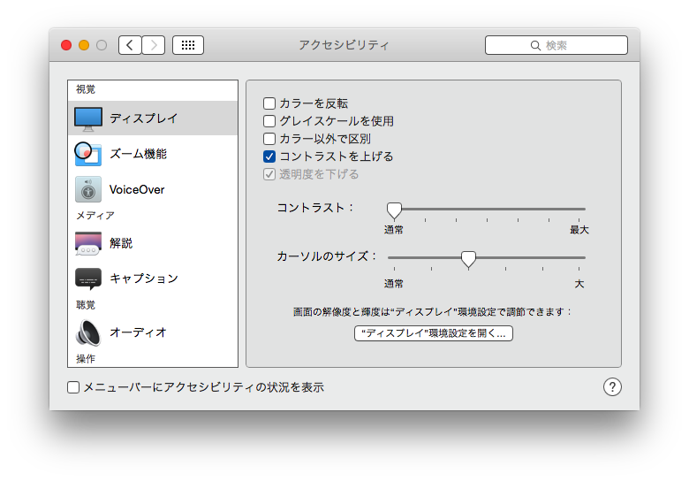This screenshot has height=481, width=689.
Task: Click the 視覚 section header text
Action: click(x=86, y=89)
